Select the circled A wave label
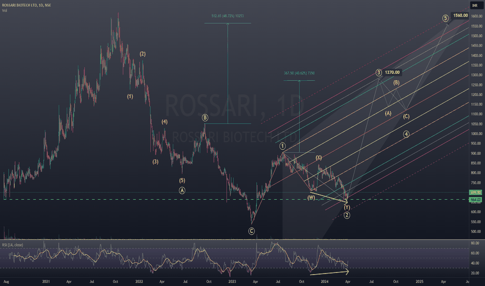The width and height of the screenshot is (485, 286). pyautogui.click(x=182, y=190)
